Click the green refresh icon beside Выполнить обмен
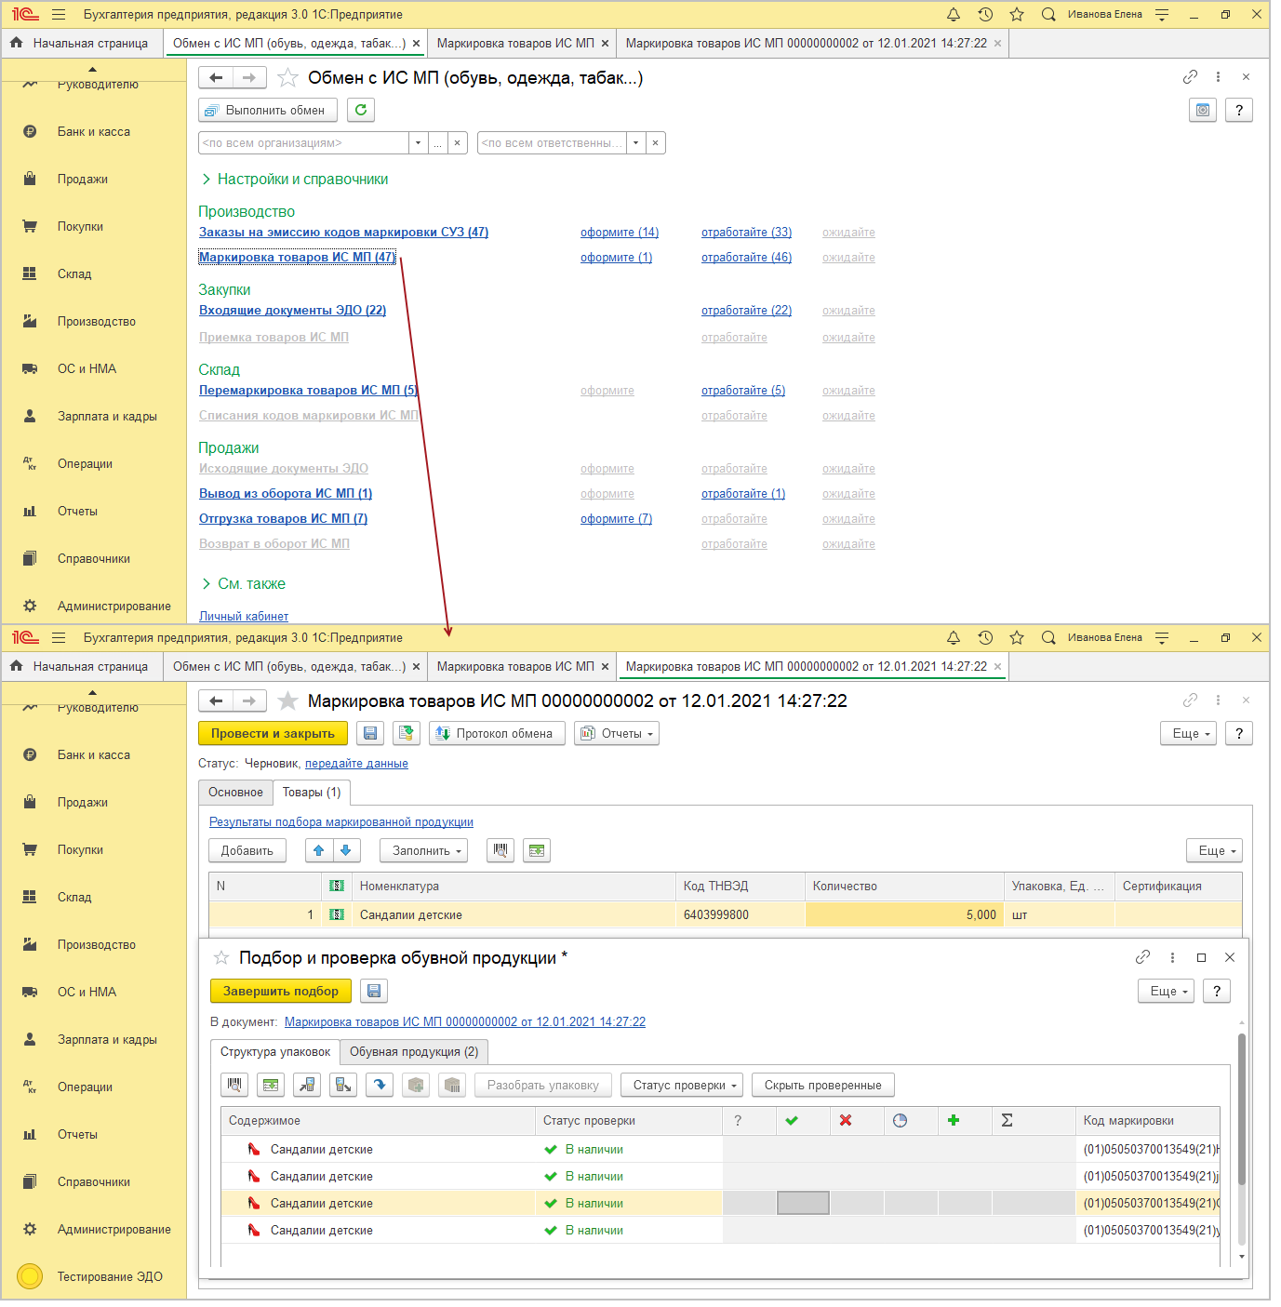 [361, 110]
